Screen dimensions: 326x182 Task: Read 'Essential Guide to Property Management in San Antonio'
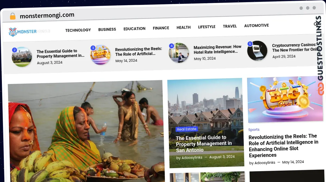(203, 143)
